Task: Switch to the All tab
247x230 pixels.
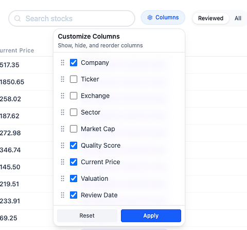Action: [238, 18]
